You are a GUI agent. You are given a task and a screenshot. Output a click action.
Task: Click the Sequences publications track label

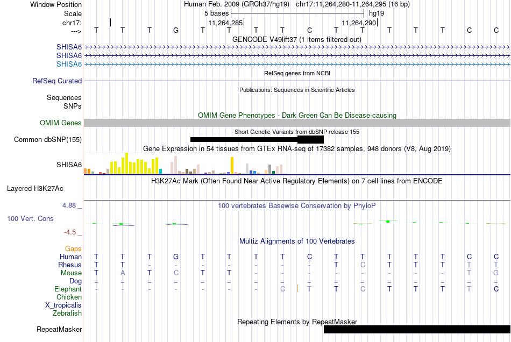[64, 97]
